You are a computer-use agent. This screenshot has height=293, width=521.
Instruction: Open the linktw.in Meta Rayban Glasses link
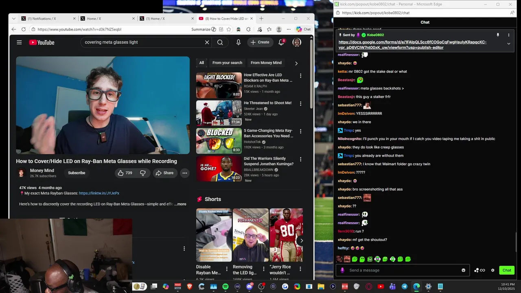99,193
